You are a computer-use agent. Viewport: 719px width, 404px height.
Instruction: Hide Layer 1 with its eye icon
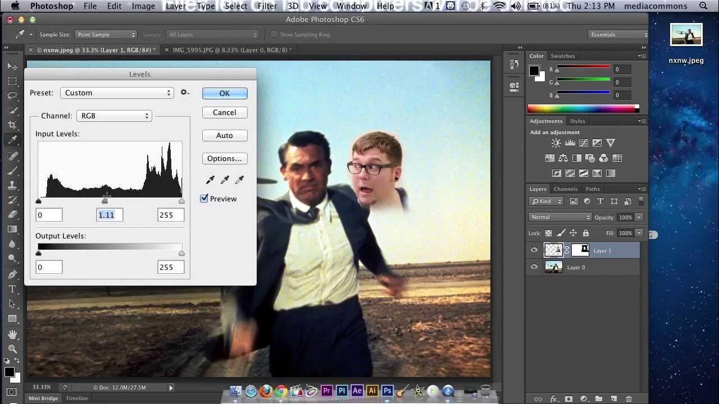pyautogui.click(x=534, y=250)
